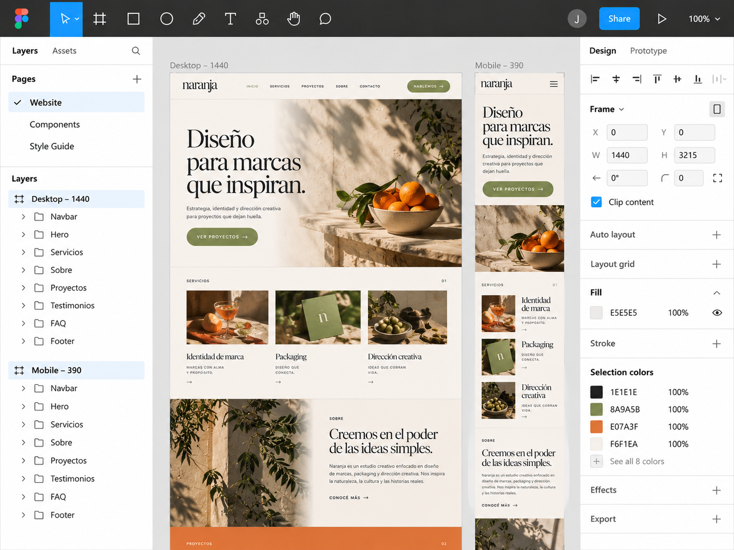Select the Desktop – 1440 frame layer
Screen dimensions: 734x550
tap(76, 199)
